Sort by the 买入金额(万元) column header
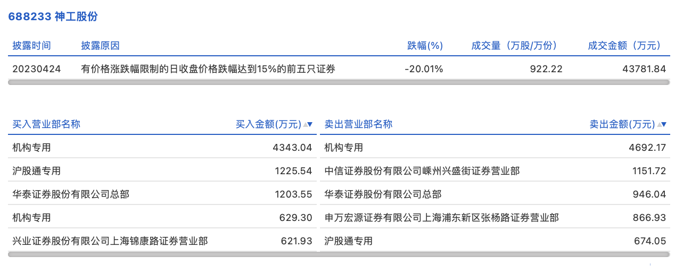Viewport: 675px width, 273px height. [268, 124]
